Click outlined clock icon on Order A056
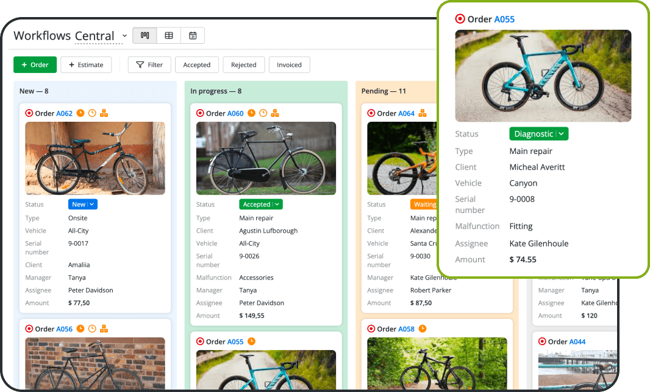The width and height of the screenshot is (650, 392). point(92,329)
